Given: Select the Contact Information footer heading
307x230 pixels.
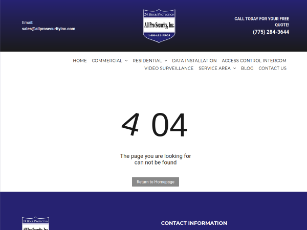Looking at the screenshot, I should pos(194,223).
